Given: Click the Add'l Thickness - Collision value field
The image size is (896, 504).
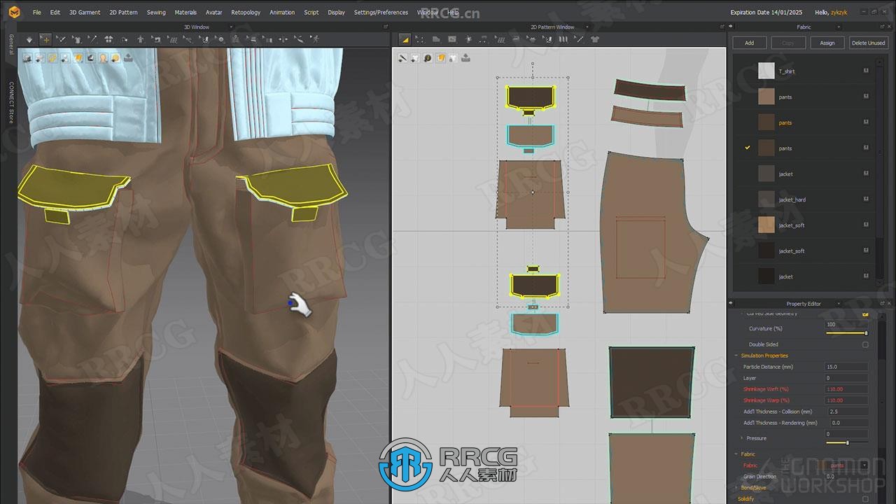Looking at the screenshot, I should [847, 412].
